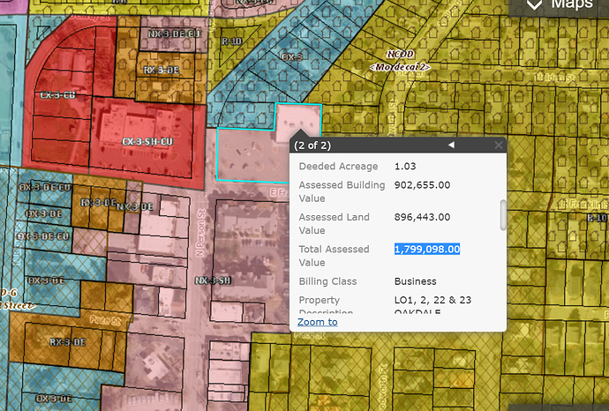This screenshot has height=411, width=609.
Task: Click the highlighted 1,799,098.00 assessed value
Action: tap(427, 250)
